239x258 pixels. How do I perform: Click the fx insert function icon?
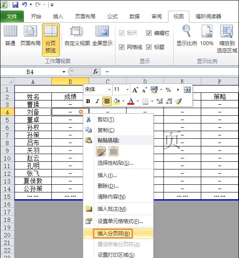pyautogui.click(x=96, y=72)
